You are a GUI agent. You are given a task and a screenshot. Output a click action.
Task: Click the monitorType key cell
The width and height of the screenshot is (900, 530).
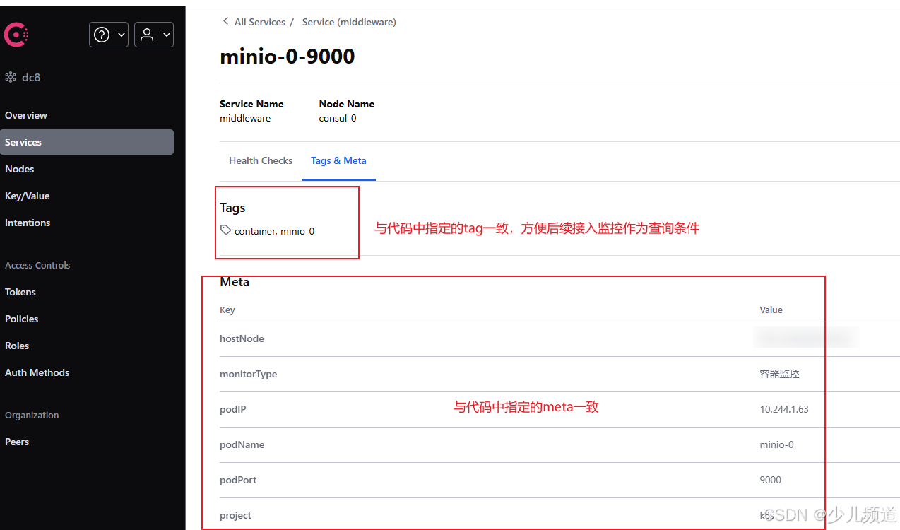point(249,374)
